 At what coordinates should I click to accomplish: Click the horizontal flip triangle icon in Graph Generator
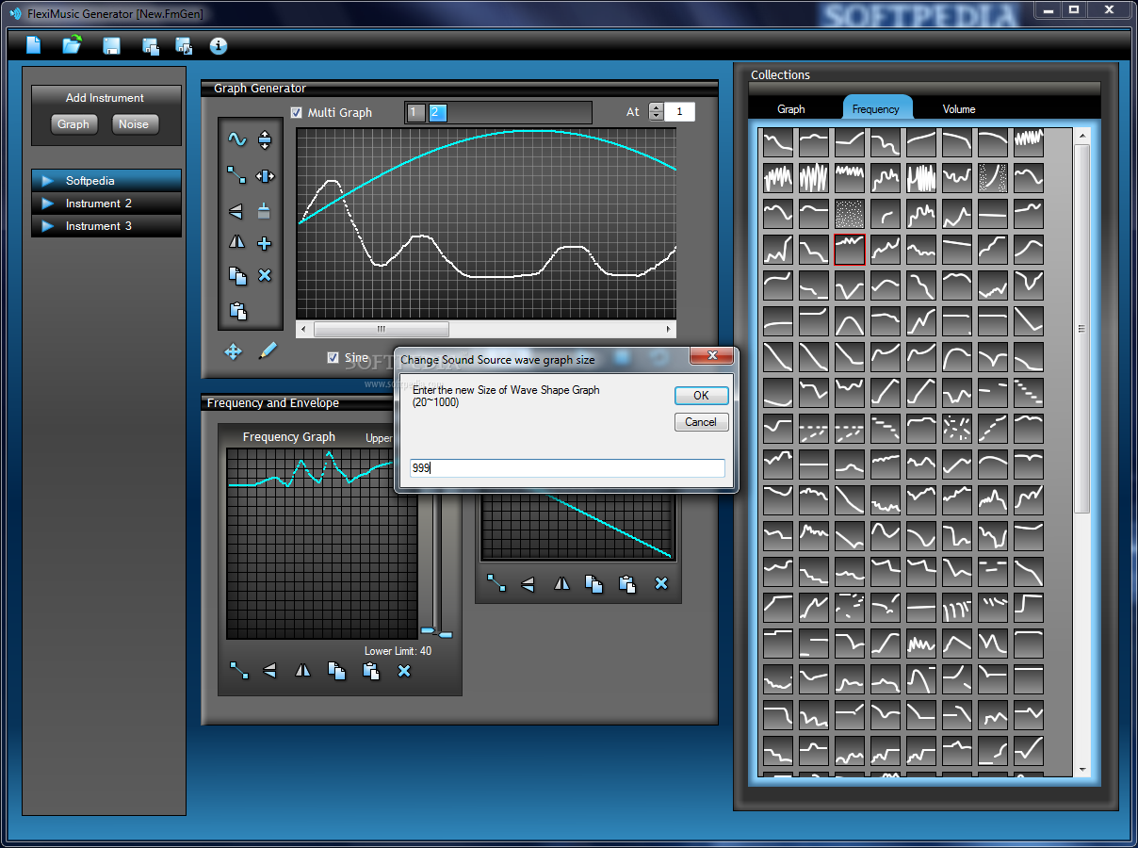click(x=236, y=211)
